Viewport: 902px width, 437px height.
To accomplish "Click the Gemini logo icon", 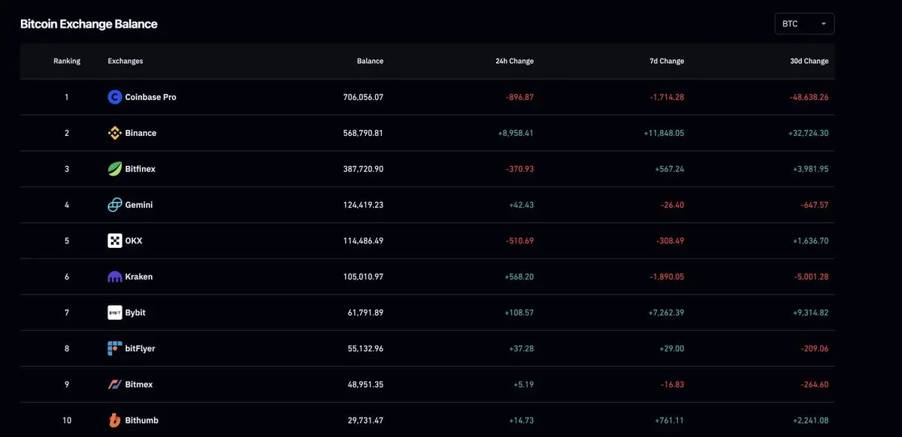I will 114,205.
